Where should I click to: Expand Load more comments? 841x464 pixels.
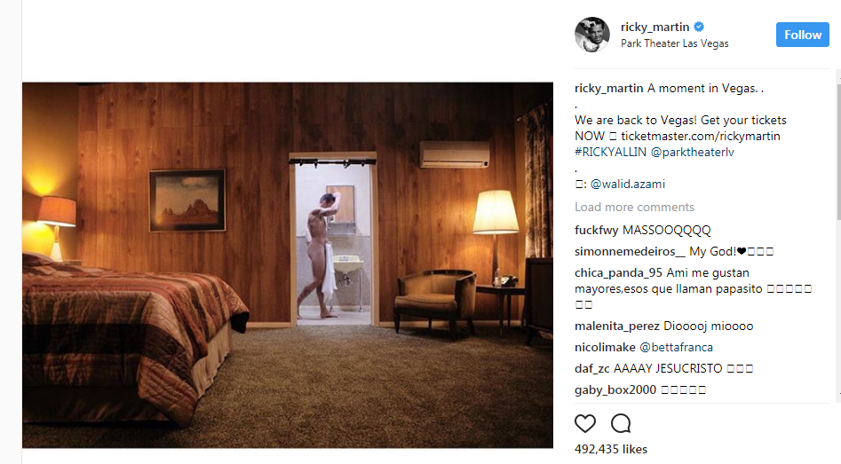coord(634,208)
